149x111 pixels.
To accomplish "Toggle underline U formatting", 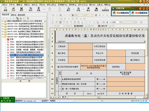I will pos(107,15).
